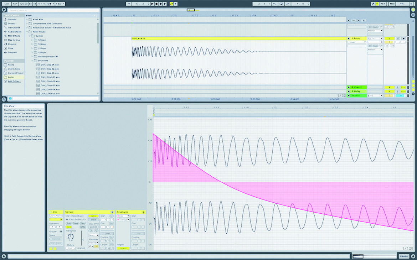The width and height of the screenshot is (417, 260).
Task: Show or hide the browser panel
Action: coord(4,10)
